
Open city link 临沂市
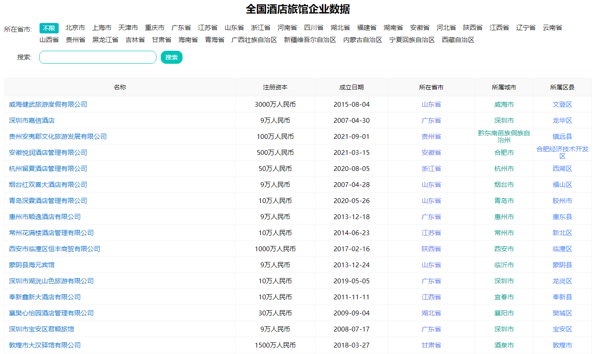coord(504,265)
